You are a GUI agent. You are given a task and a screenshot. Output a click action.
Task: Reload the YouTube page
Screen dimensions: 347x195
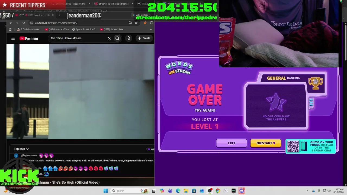point(24,23)
